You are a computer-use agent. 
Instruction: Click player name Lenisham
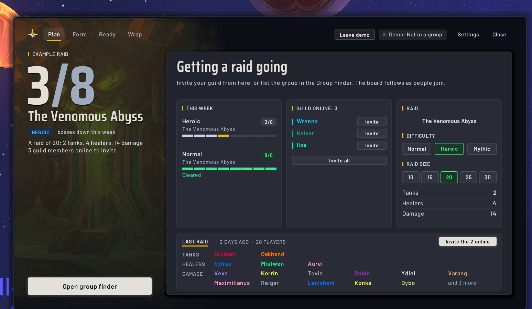coord(321,283)
